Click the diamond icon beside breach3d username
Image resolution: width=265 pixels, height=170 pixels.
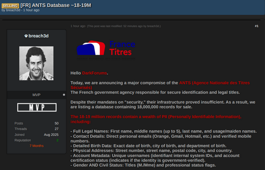(x=26, y=36)
